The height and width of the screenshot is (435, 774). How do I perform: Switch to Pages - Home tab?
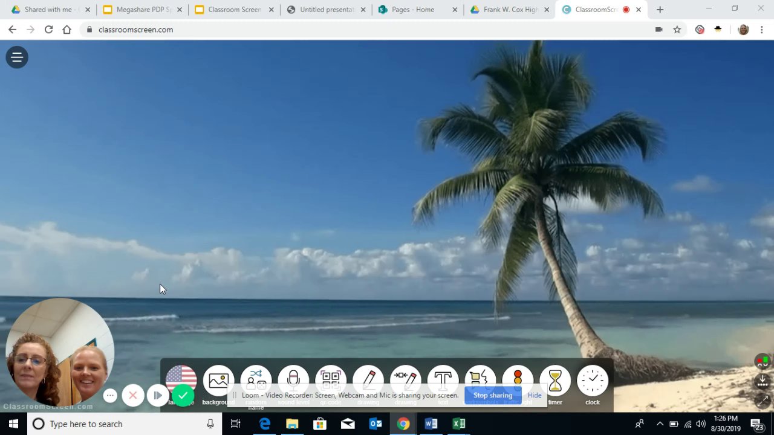click(x=418, y=10)
